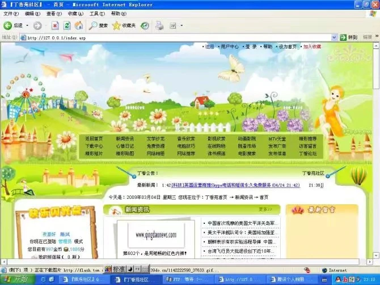
Task: Click the History toolbar icon
Action: (x=145, y=25)
